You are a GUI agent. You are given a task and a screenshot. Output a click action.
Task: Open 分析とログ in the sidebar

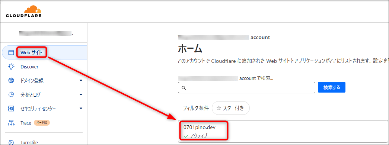pos(31,95)
